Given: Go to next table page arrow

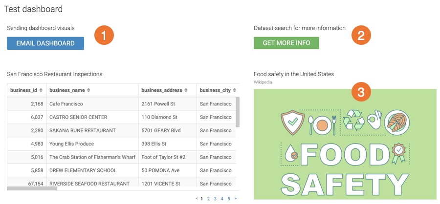Looking at the screenshot, I should tap(236, 199).
